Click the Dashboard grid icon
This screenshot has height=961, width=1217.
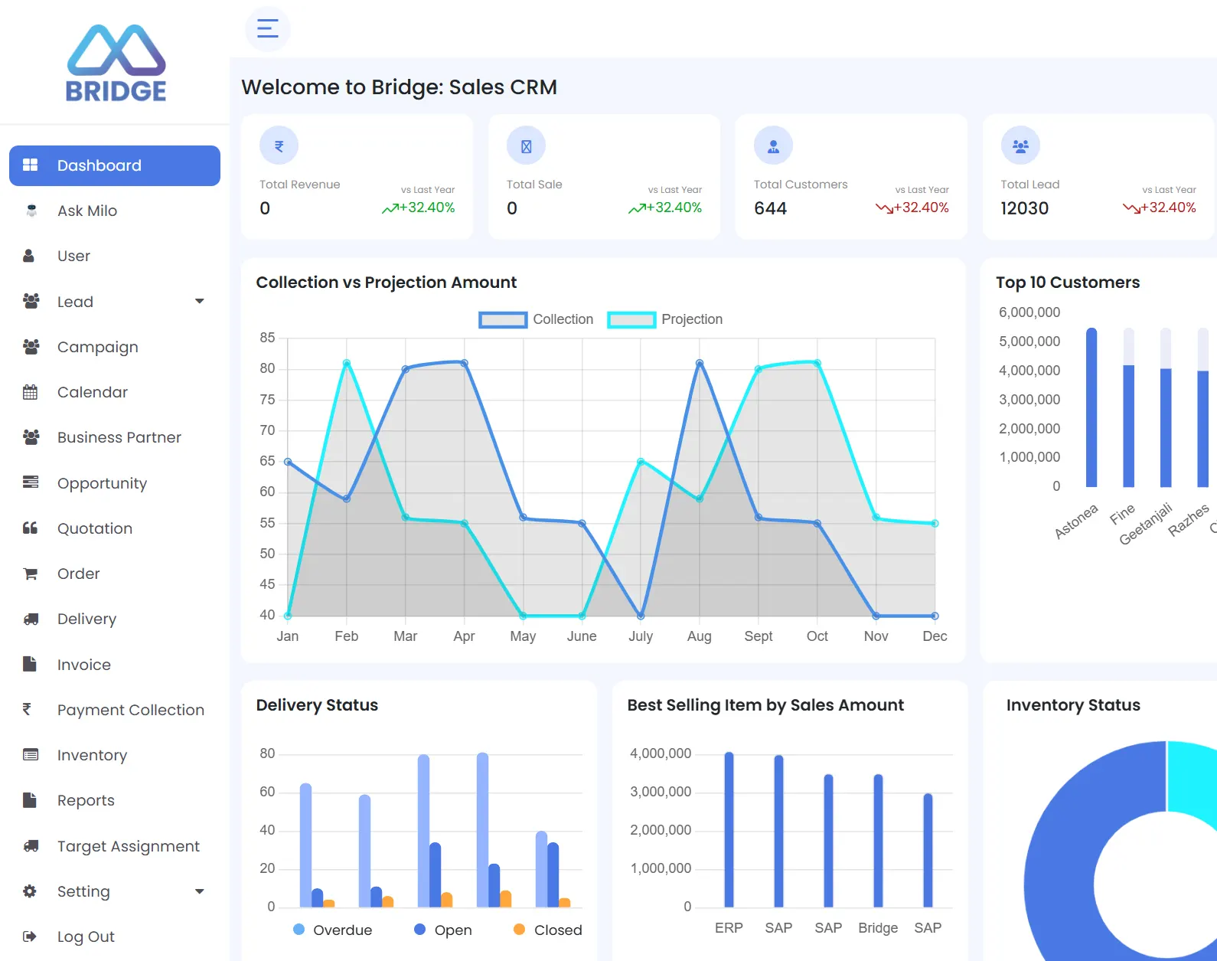click(x=30, y=165)
